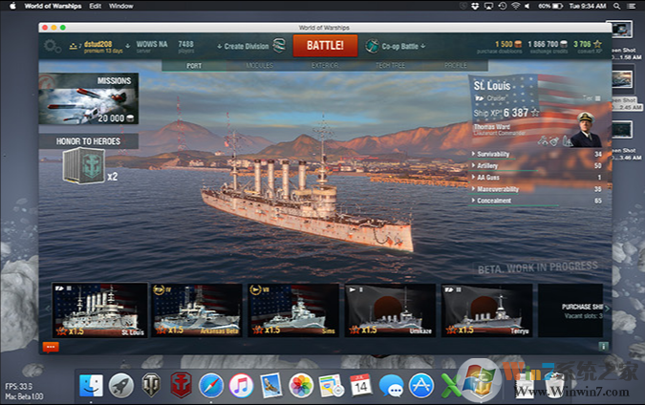Open the Edit menu in the menu bar

pos(95,6)
